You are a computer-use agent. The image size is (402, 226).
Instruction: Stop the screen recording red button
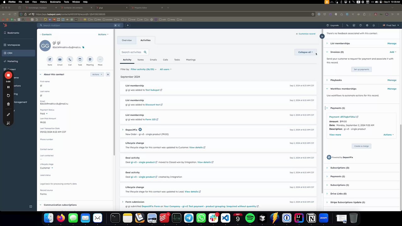point(8,75)
